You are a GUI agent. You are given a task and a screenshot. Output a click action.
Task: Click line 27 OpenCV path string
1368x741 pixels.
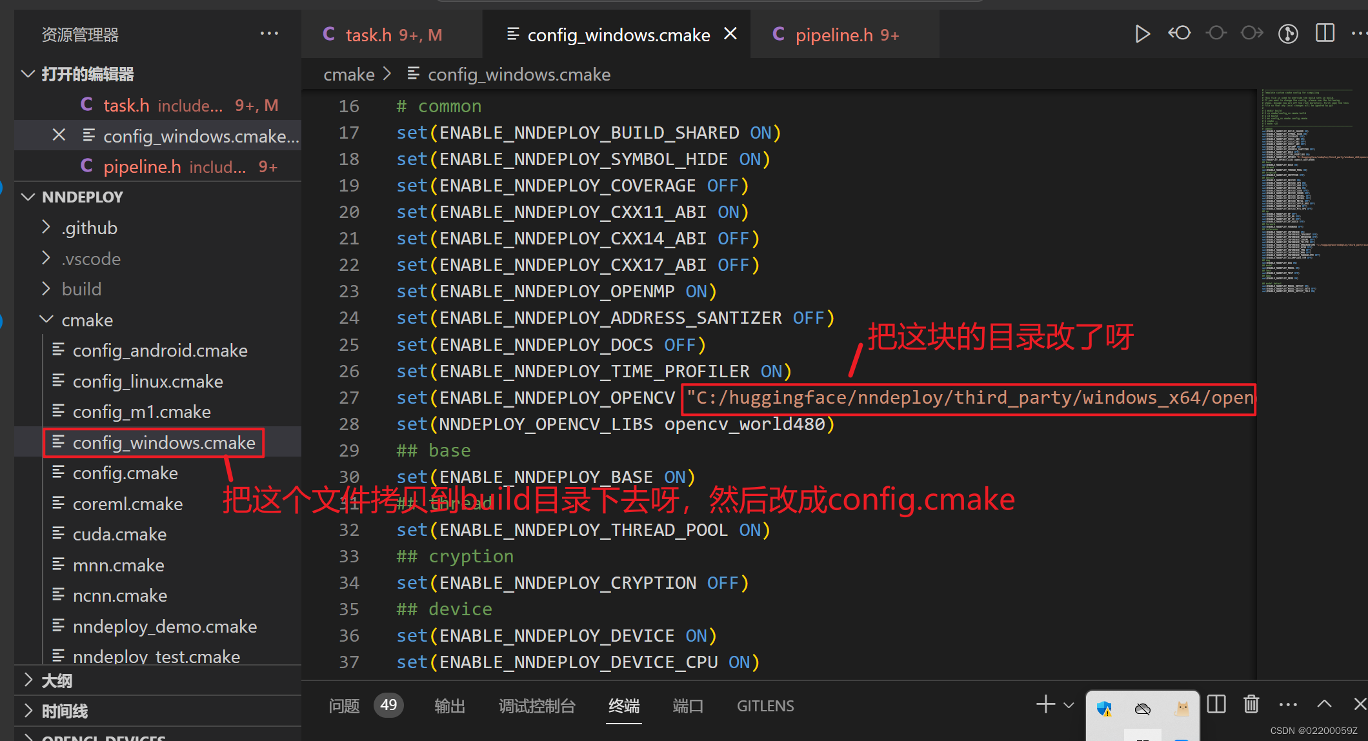pos(970,398)
